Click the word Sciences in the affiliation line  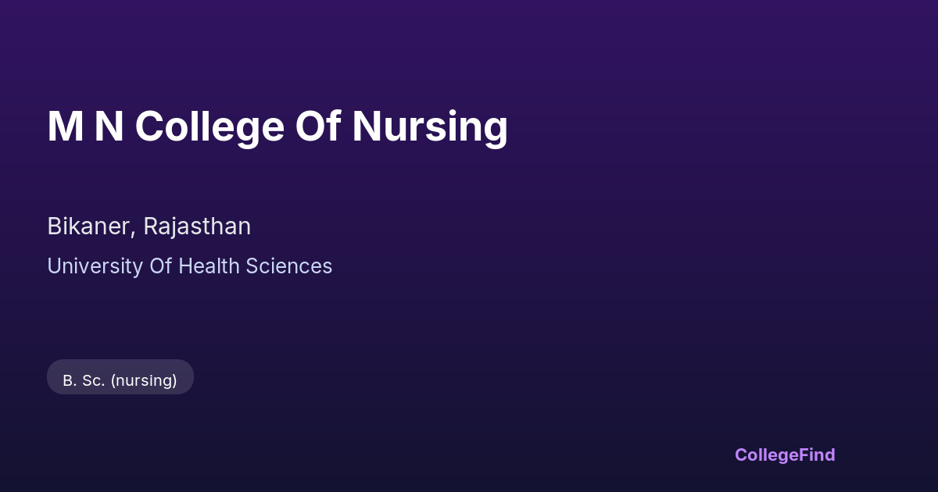click(x=289, y=266)
